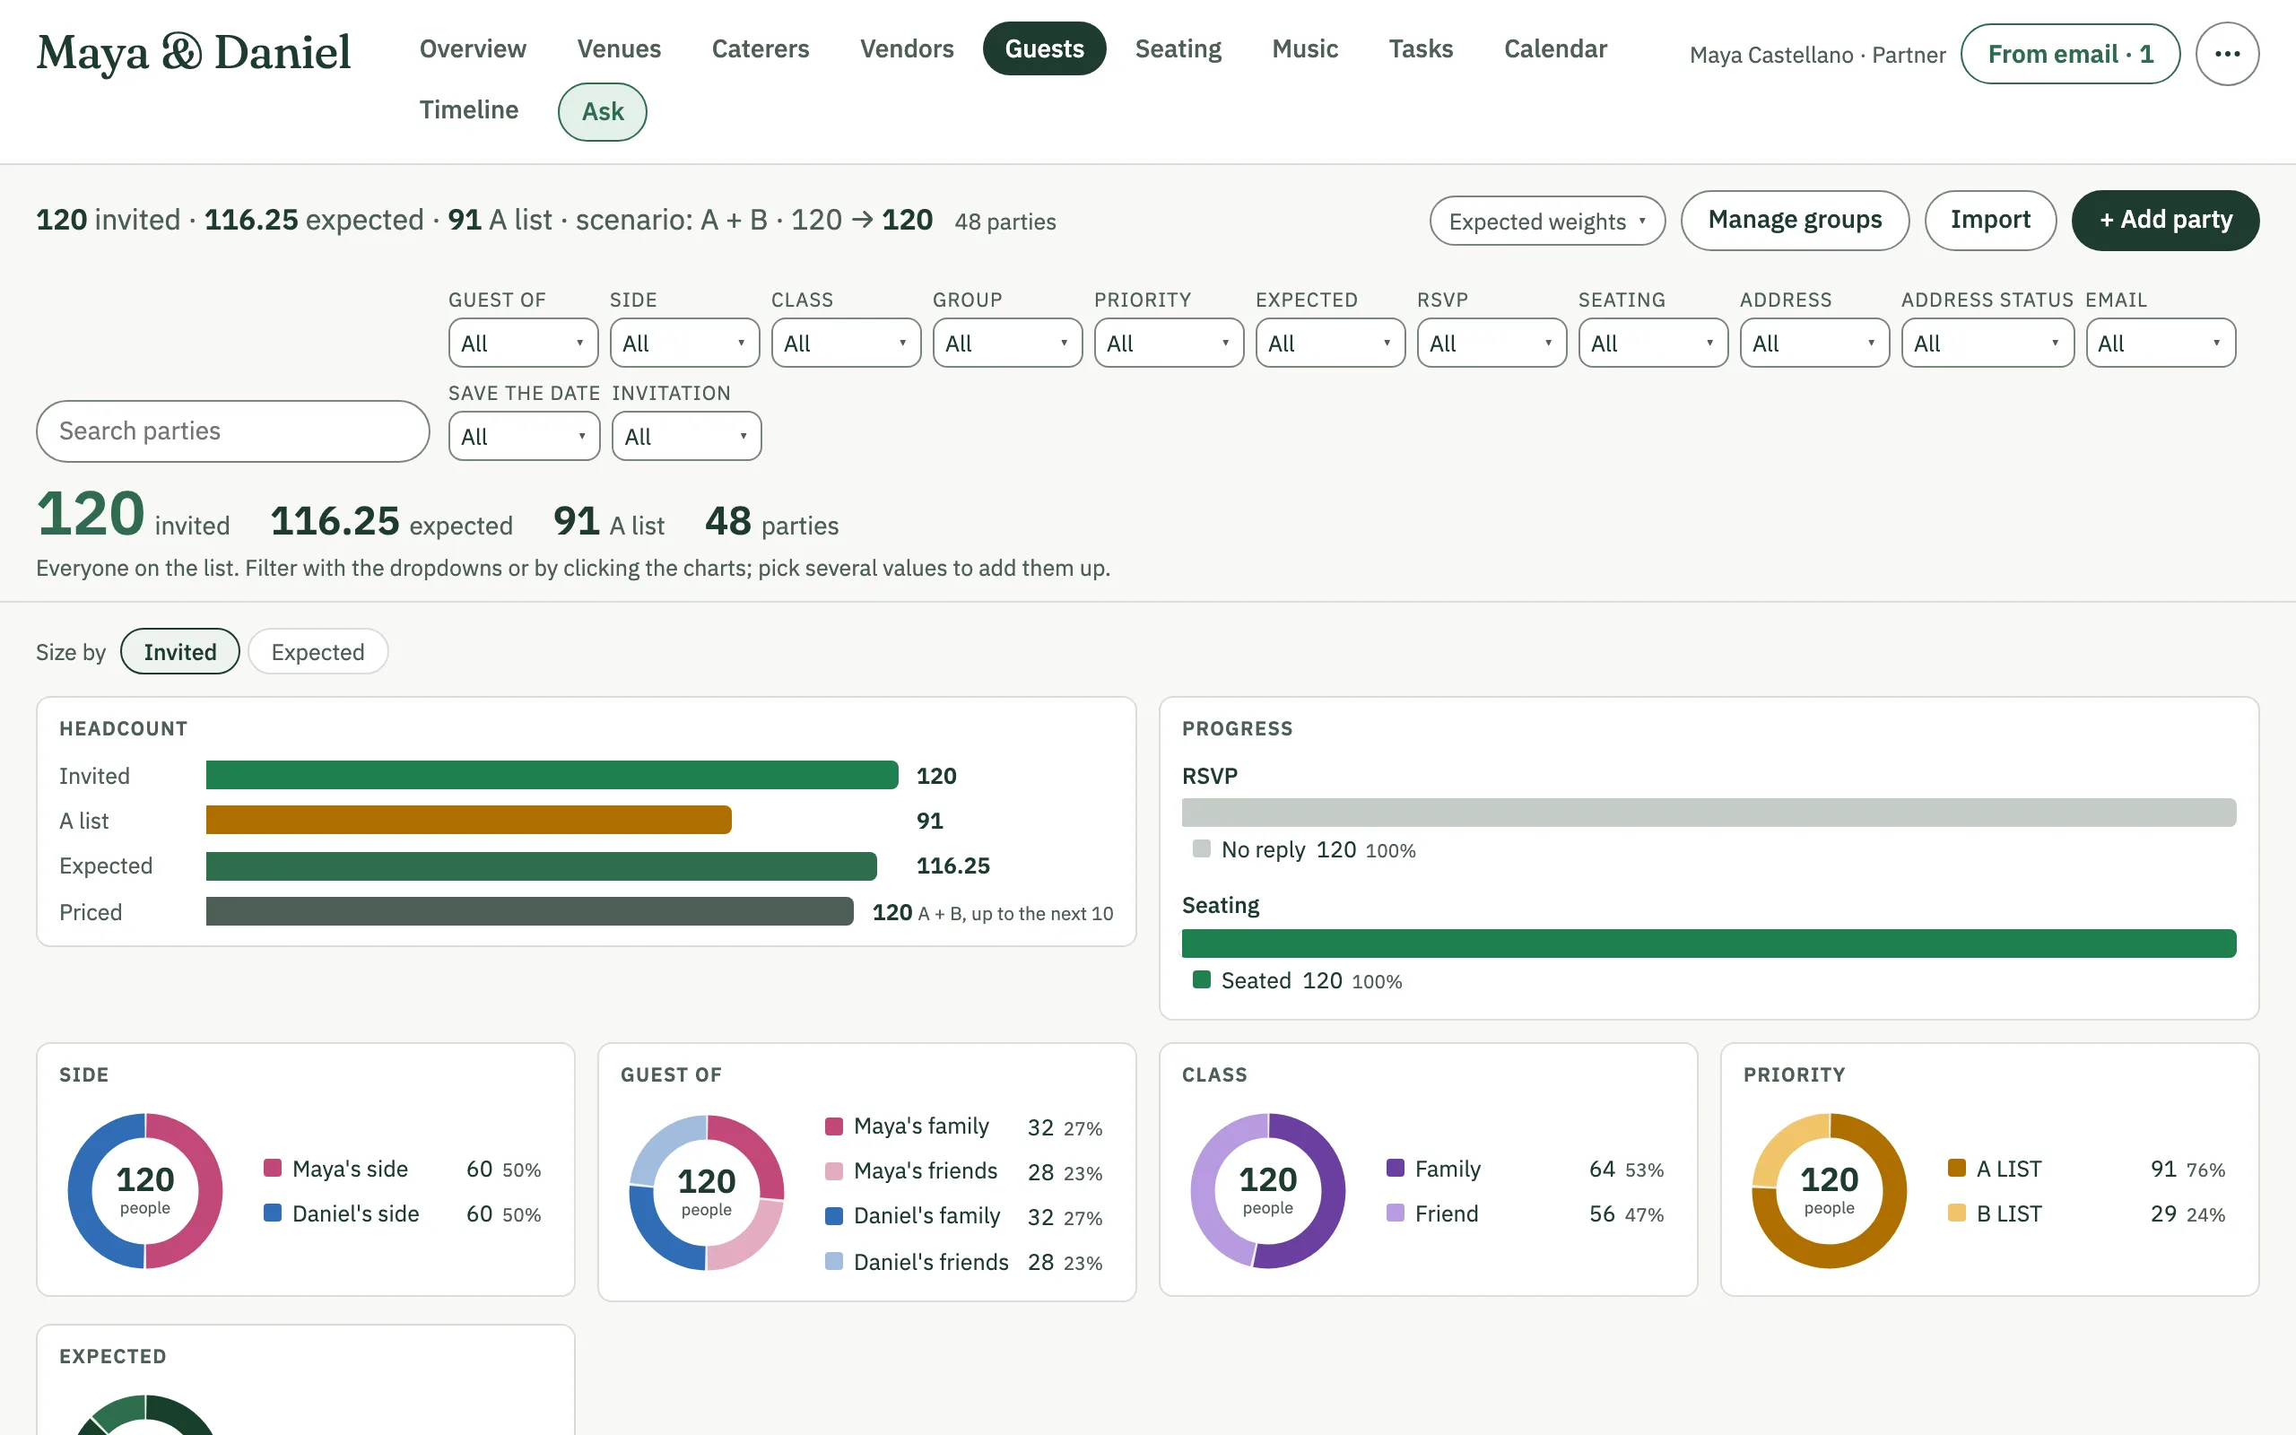The width and height of the screenshot is (2296, 1435).
Task: Click Manage groups button
Action: click(x=1794, y=221)
